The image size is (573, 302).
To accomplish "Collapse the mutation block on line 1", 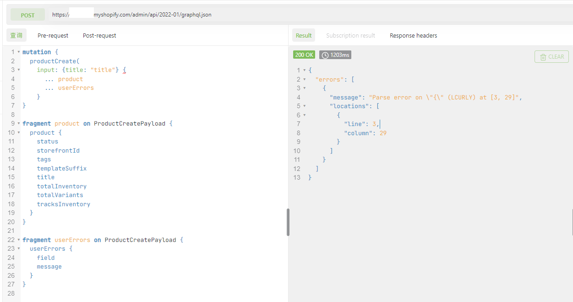I will (18, 52).
